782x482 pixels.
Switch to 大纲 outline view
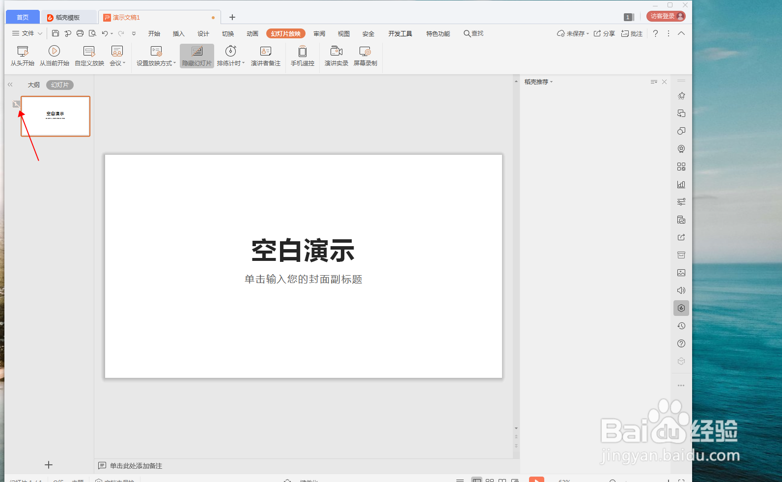[33, 85]
